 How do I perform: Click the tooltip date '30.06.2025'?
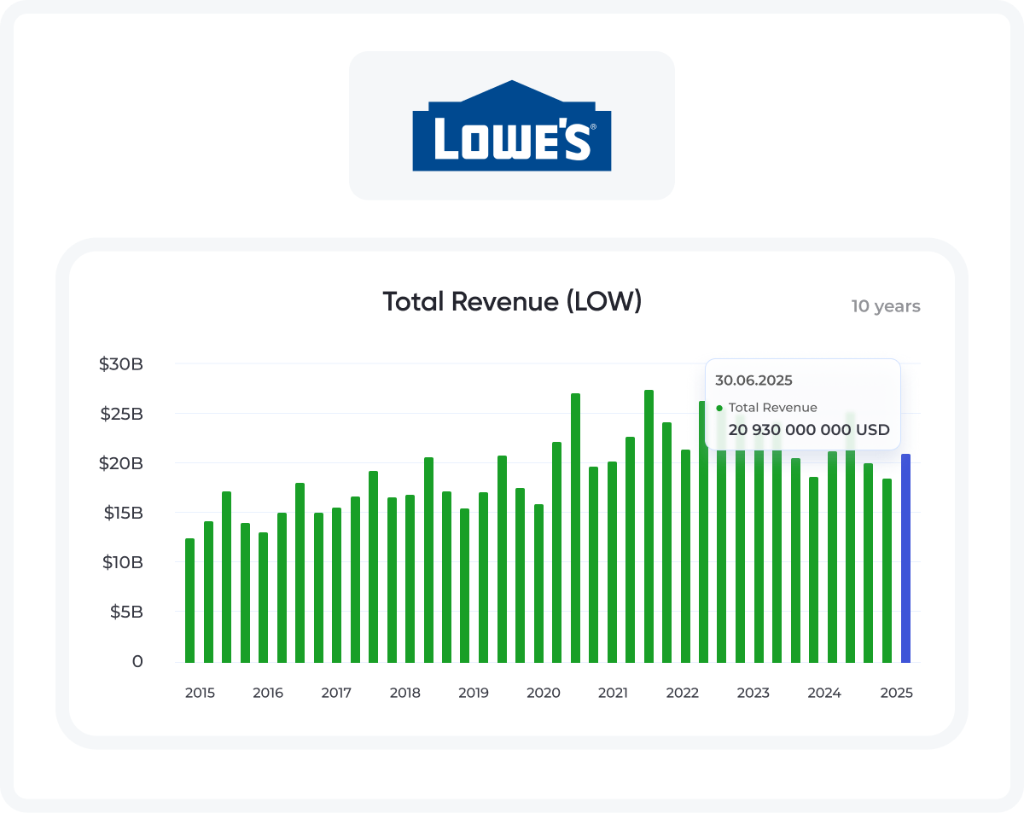click(753, 380)
